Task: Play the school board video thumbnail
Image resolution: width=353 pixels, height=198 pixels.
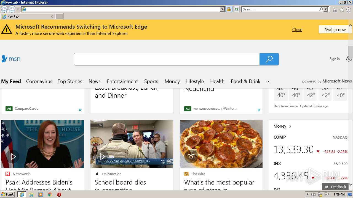Action: pyautogui.click(x=132, y=144)
